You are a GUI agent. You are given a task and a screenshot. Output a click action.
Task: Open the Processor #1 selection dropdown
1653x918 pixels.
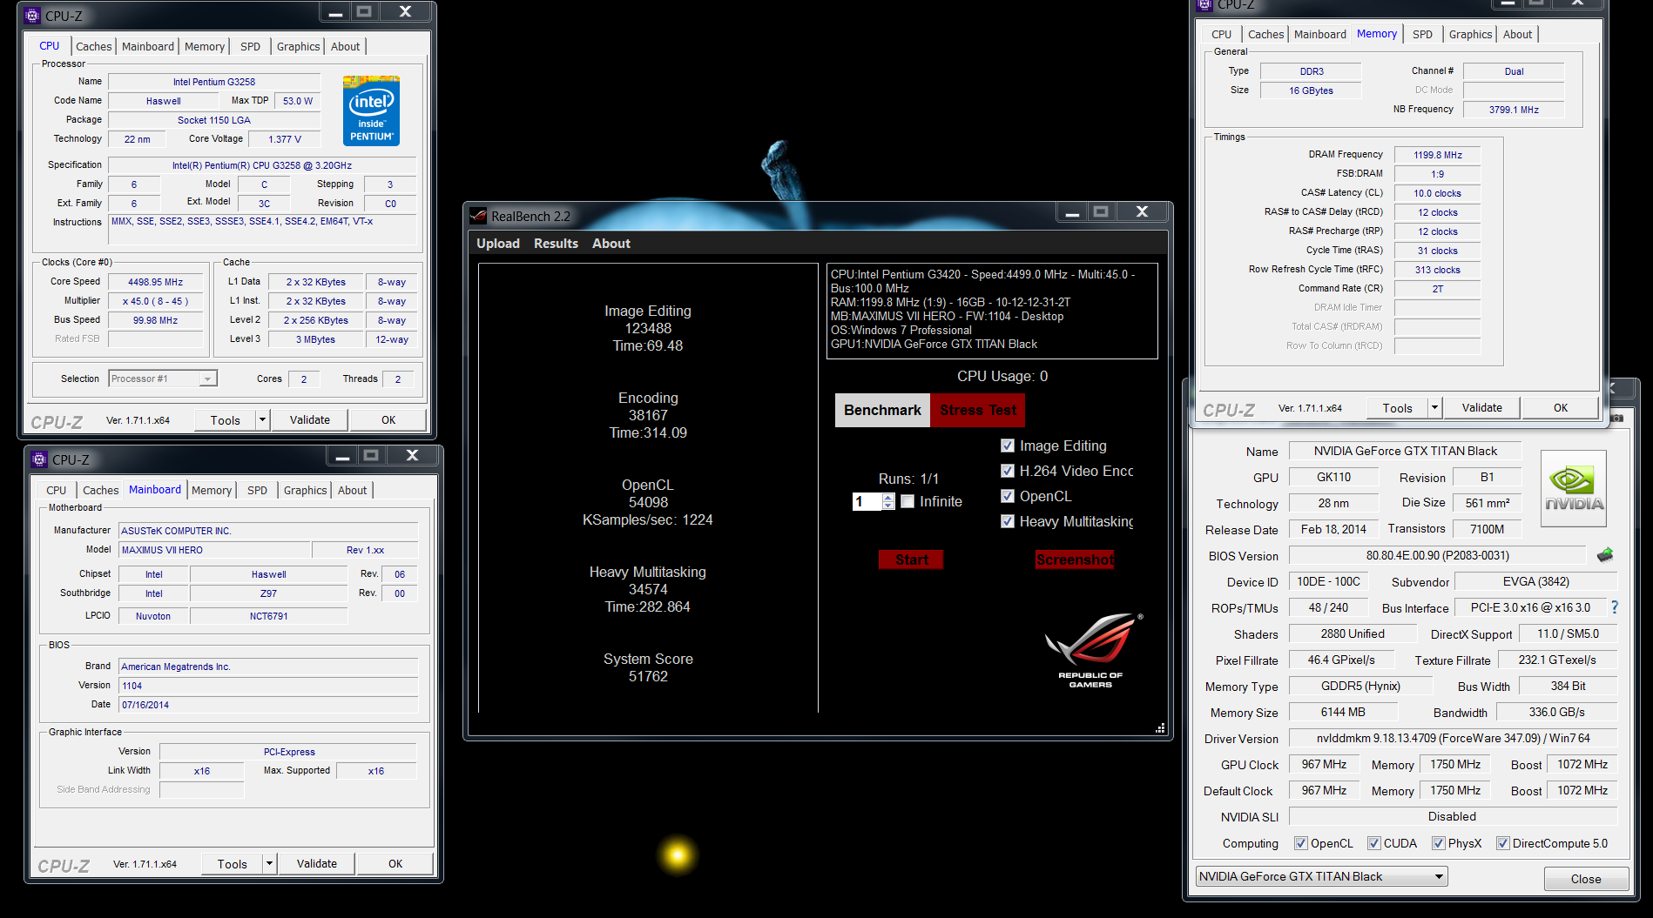pos(207,379)
